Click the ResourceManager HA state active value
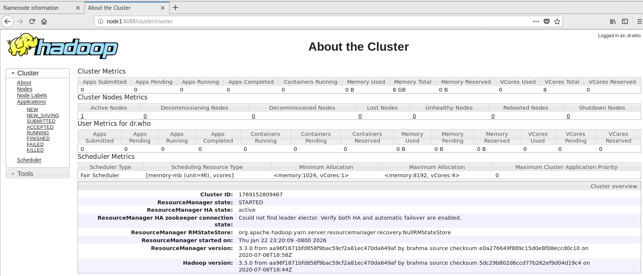 pos(247,210)
